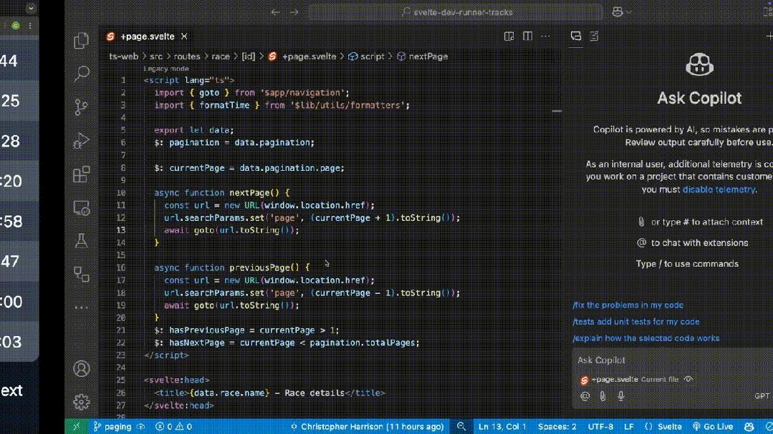Image resolution: width=773 pixels, height=434 pixels.
Task: Open the Explorer view in the activity bar
Action: [x=82, y=41]
